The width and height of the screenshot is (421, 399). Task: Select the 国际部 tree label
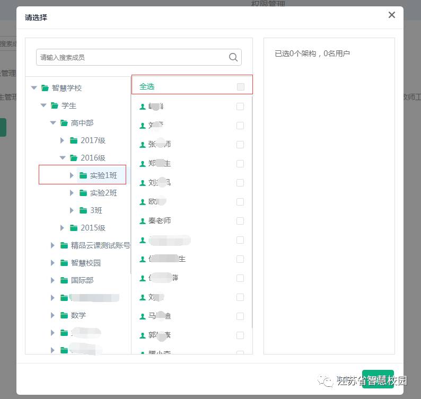(82, 280)
